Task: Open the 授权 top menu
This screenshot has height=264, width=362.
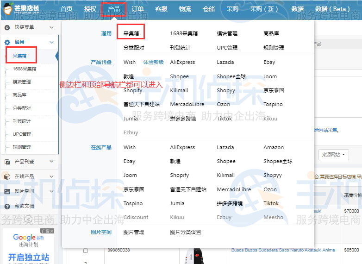Action: click(x=90, y=9)
